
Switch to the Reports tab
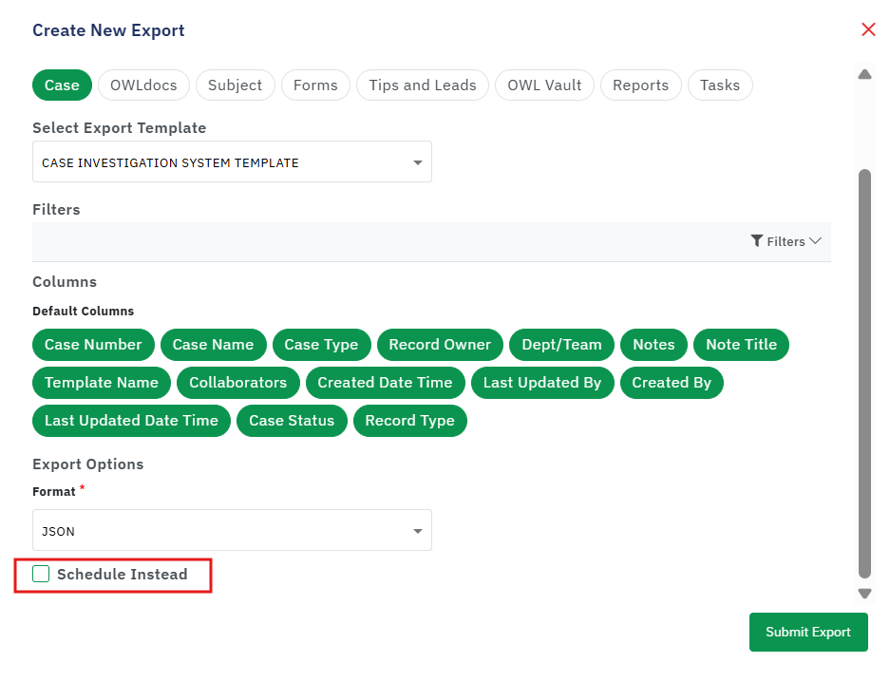pos(641,85)
